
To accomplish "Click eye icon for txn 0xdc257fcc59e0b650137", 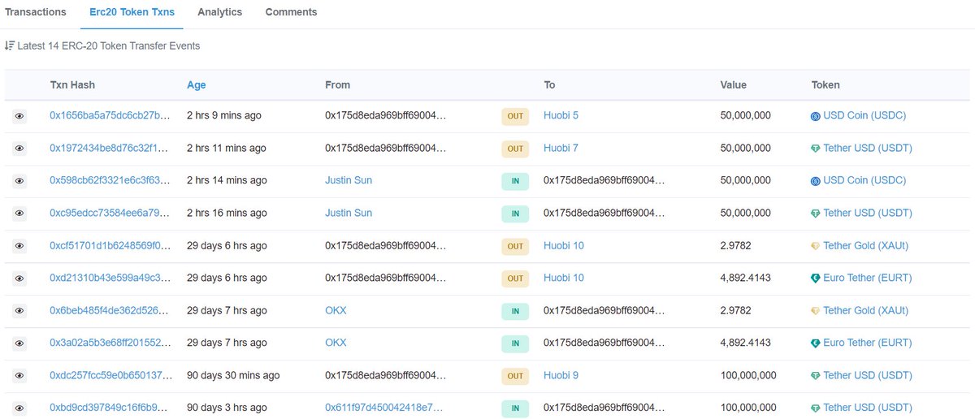I will click(x=19, y=376).
